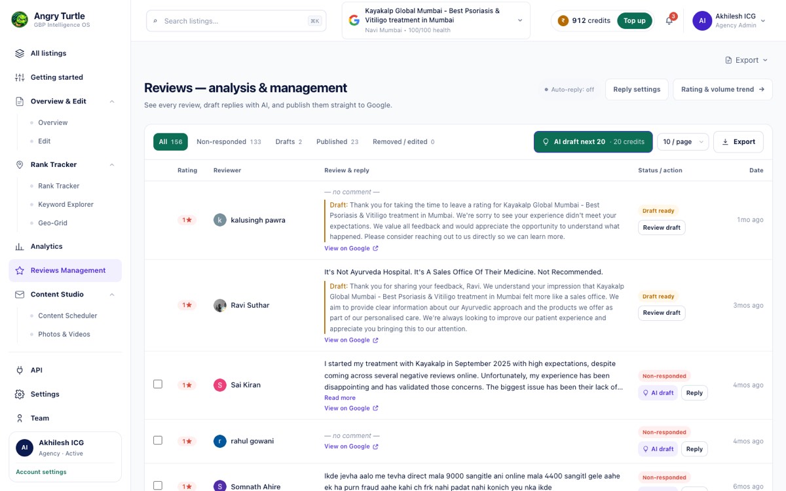Click the Google logo in listing selector
The height and width of the screenshot is (491, 786).
[354, 20]
